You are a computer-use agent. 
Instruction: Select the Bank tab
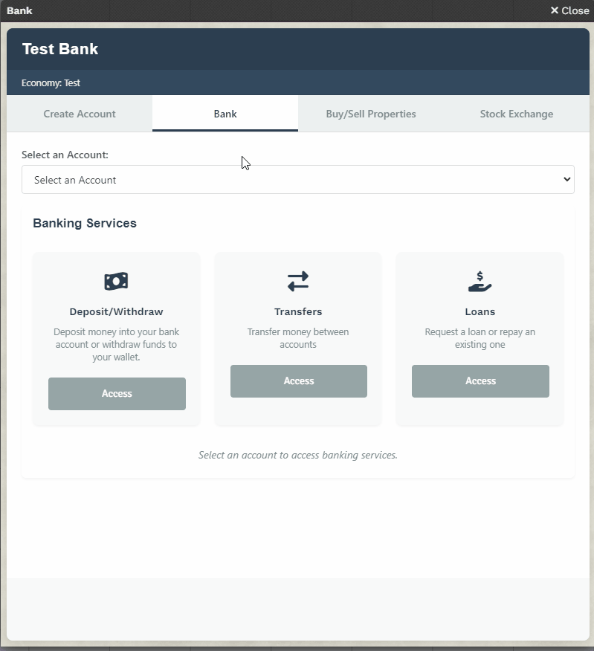coord(225,114)
